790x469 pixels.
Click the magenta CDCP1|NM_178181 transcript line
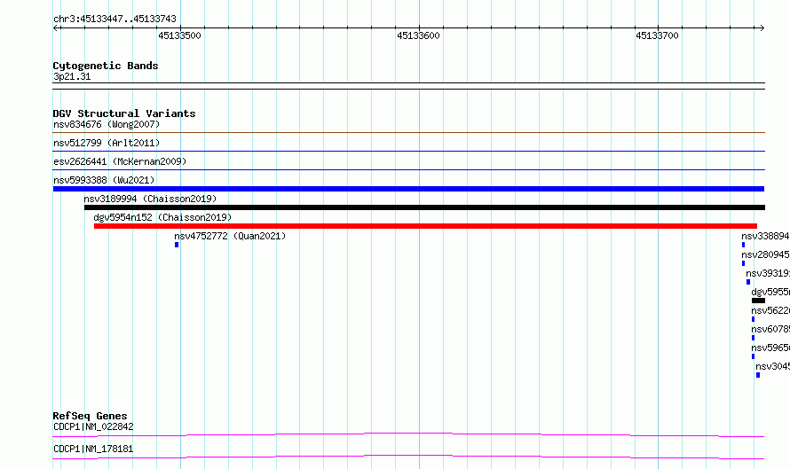pos(408,457)
